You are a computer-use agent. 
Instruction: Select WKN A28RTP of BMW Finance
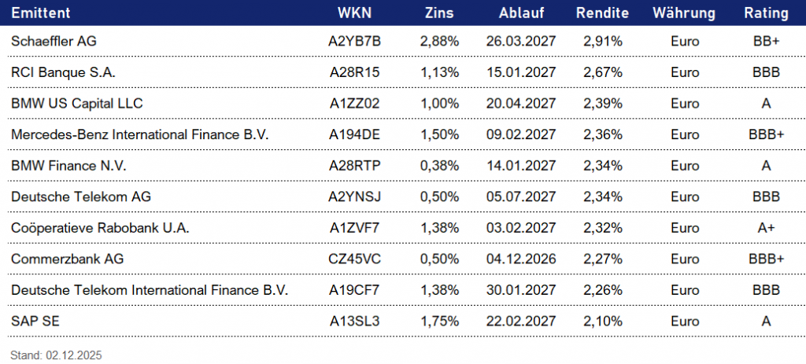(x=354, y=166)
